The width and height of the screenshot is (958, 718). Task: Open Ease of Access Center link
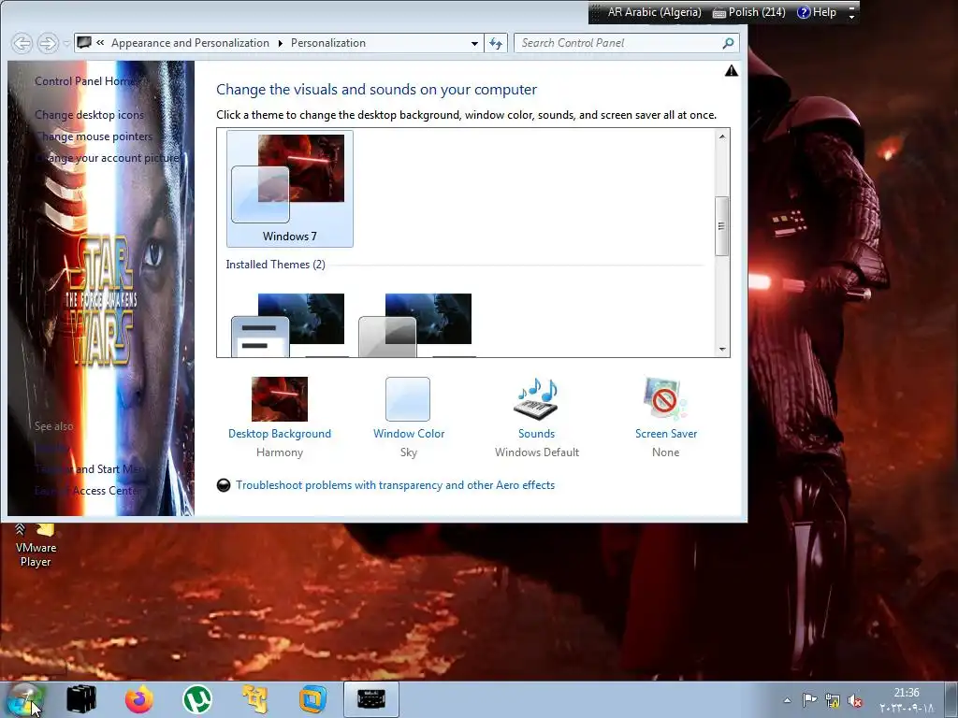(x=88, y=491)
